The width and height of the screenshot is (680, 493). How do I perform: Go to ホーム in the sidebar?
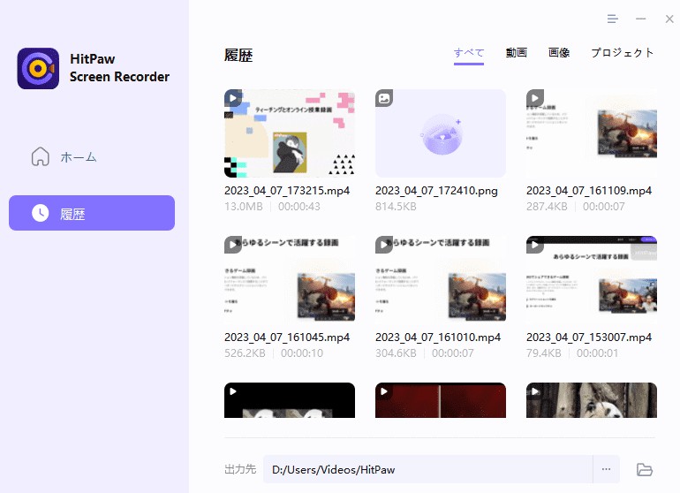click(78, 157)
